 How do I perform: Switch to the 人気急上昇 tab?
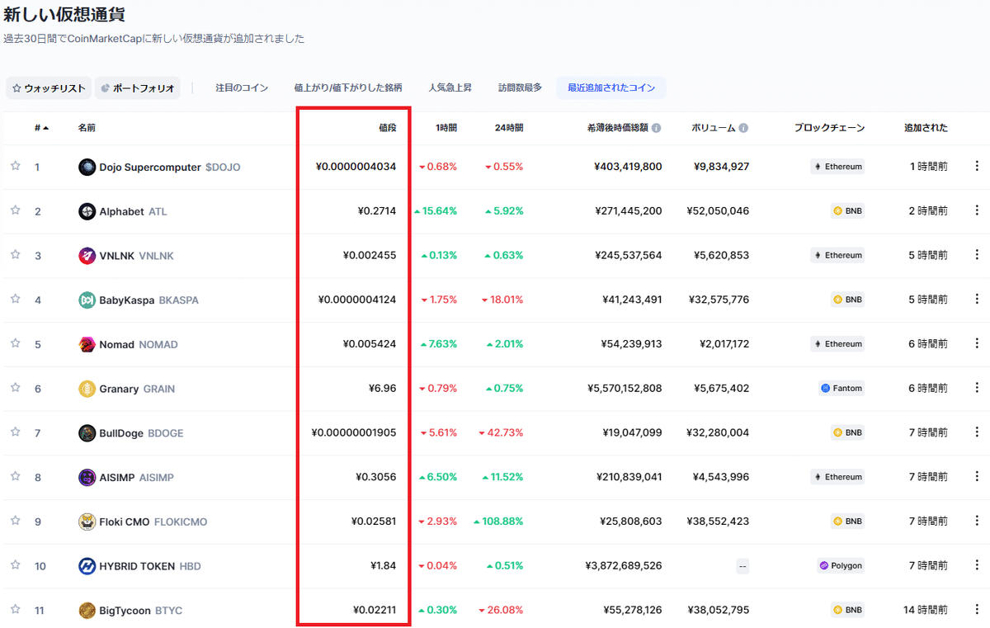(x=450, y=87)
